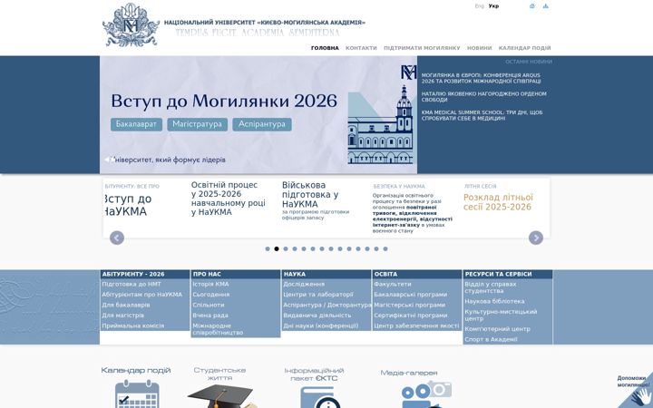Open Військова підготовка у НаУКМА card

[x=310, y=194]
